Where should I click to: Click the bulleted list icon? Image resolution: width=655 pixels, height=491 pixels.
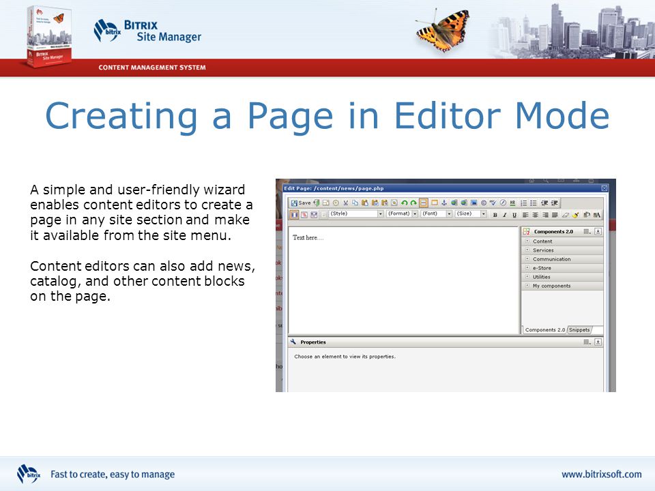tap(534, 203)
